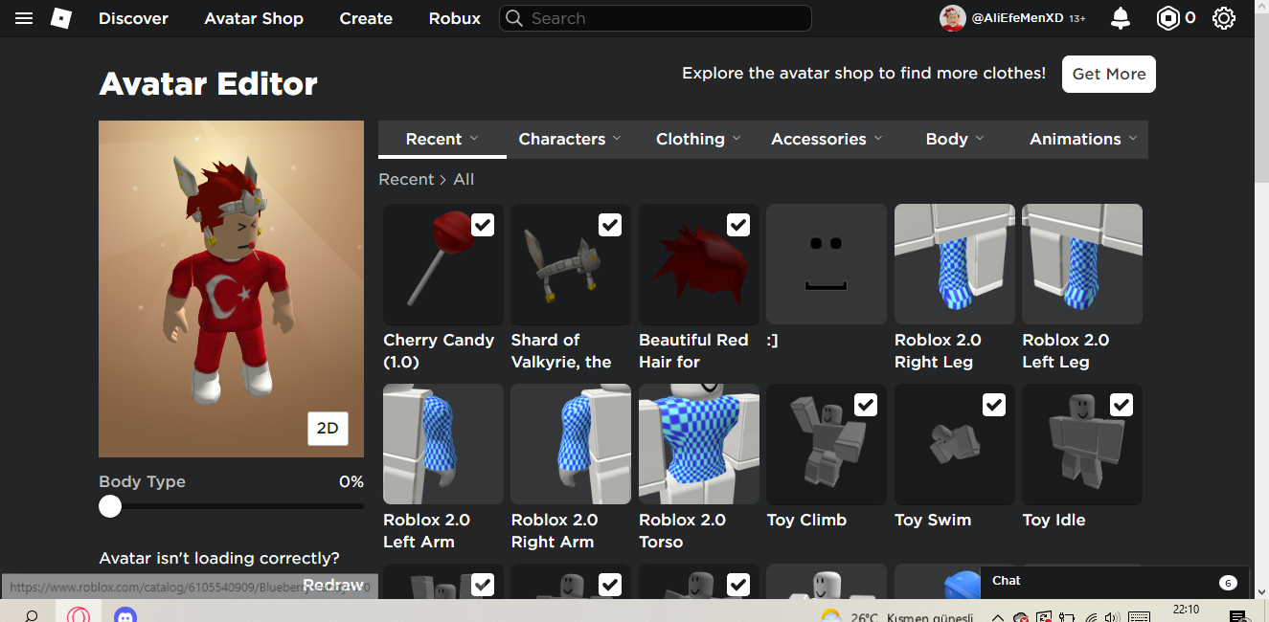Screen dimensions: 1269x622
Task: Open Opera browser from the taskbar
Action: (x=79, y=614)
